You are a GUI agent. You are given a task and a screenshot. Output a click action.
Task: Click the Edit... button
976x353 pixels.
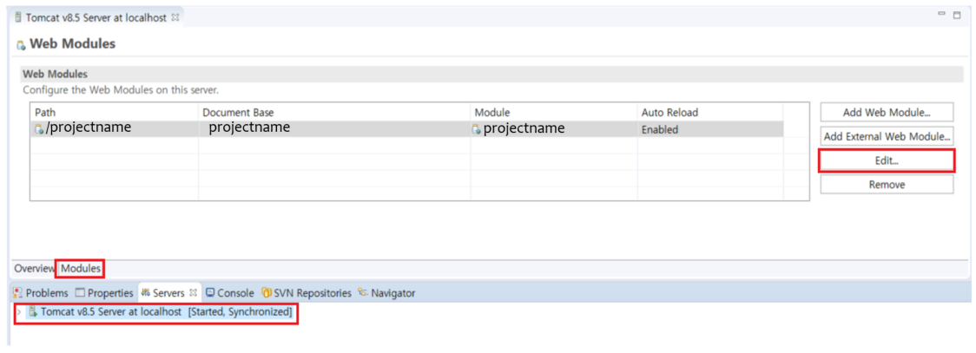point(887,160)
